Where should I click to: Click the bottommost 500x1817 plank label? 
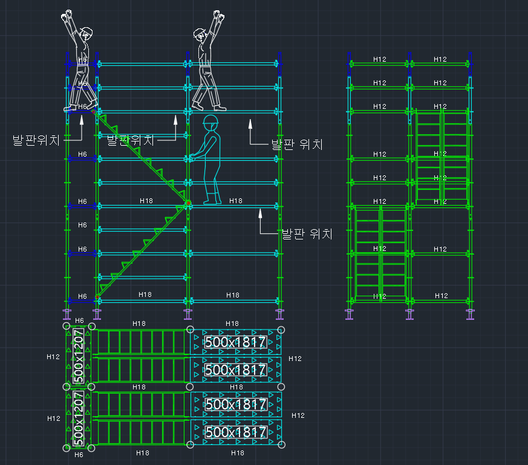coord(236,432)
